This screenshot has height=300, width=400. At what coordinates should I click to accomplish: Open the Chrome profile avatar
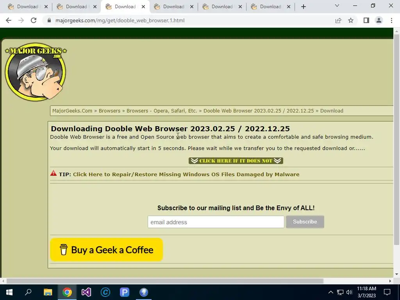(x=379, y=20)
